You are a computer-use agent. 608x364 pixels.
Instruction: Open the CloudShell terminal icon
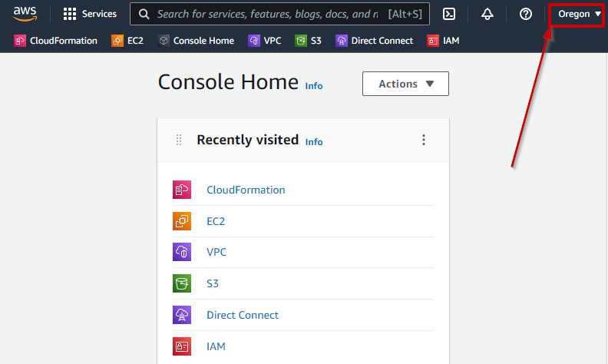click(449, 14)
